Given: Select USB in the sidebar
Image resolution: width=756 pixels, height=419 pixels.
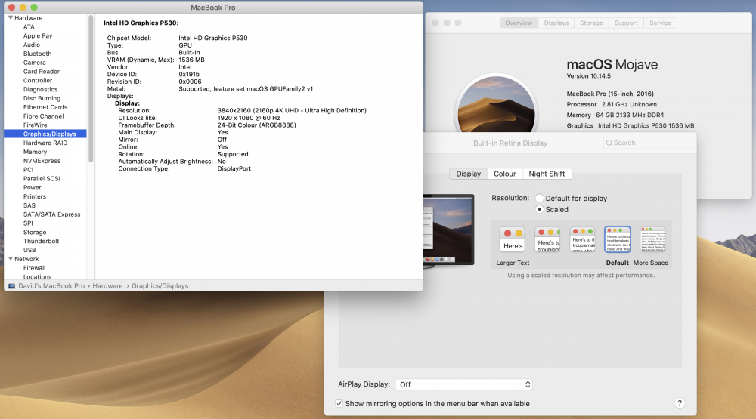Looking at the screenshot, I should pyautogui.click(x=29, y=249).
